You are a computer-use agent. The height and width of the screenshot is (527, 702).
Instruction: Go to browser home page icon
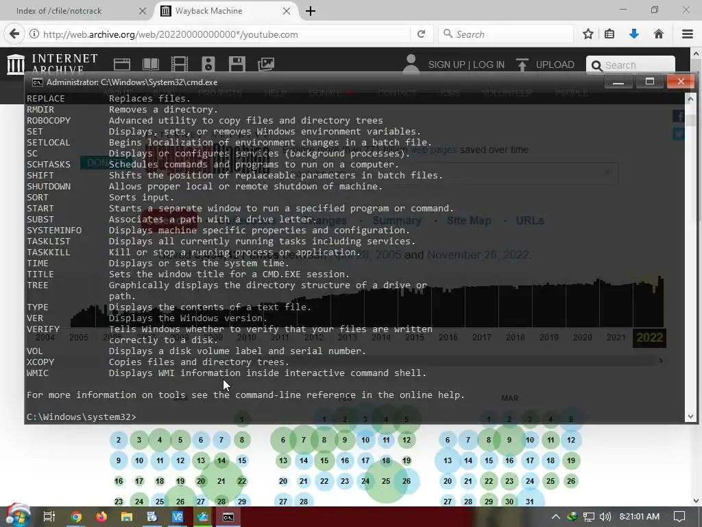coord(659,34)
